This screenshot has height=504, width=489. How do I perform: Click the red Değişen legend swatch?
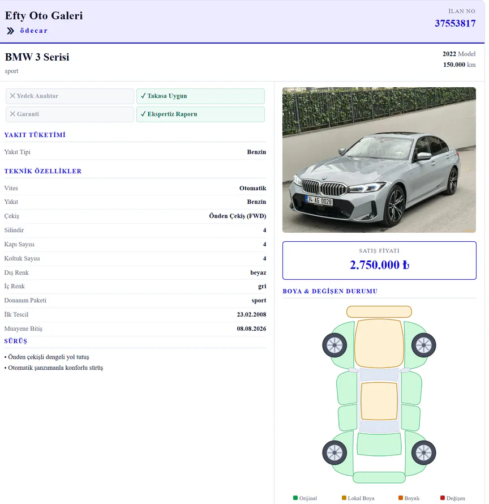point(443,498)
